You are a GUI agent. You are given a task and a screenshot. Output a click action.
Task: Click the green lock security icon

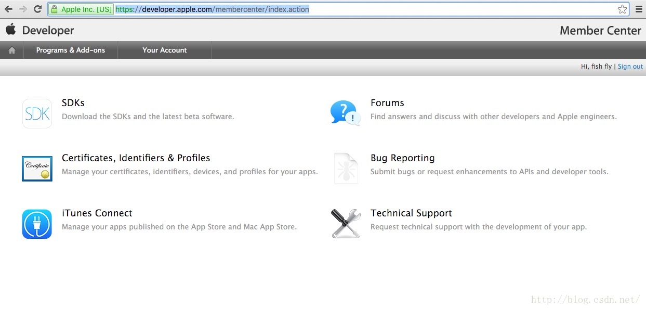pyautogui.click(x=55, y=9)
